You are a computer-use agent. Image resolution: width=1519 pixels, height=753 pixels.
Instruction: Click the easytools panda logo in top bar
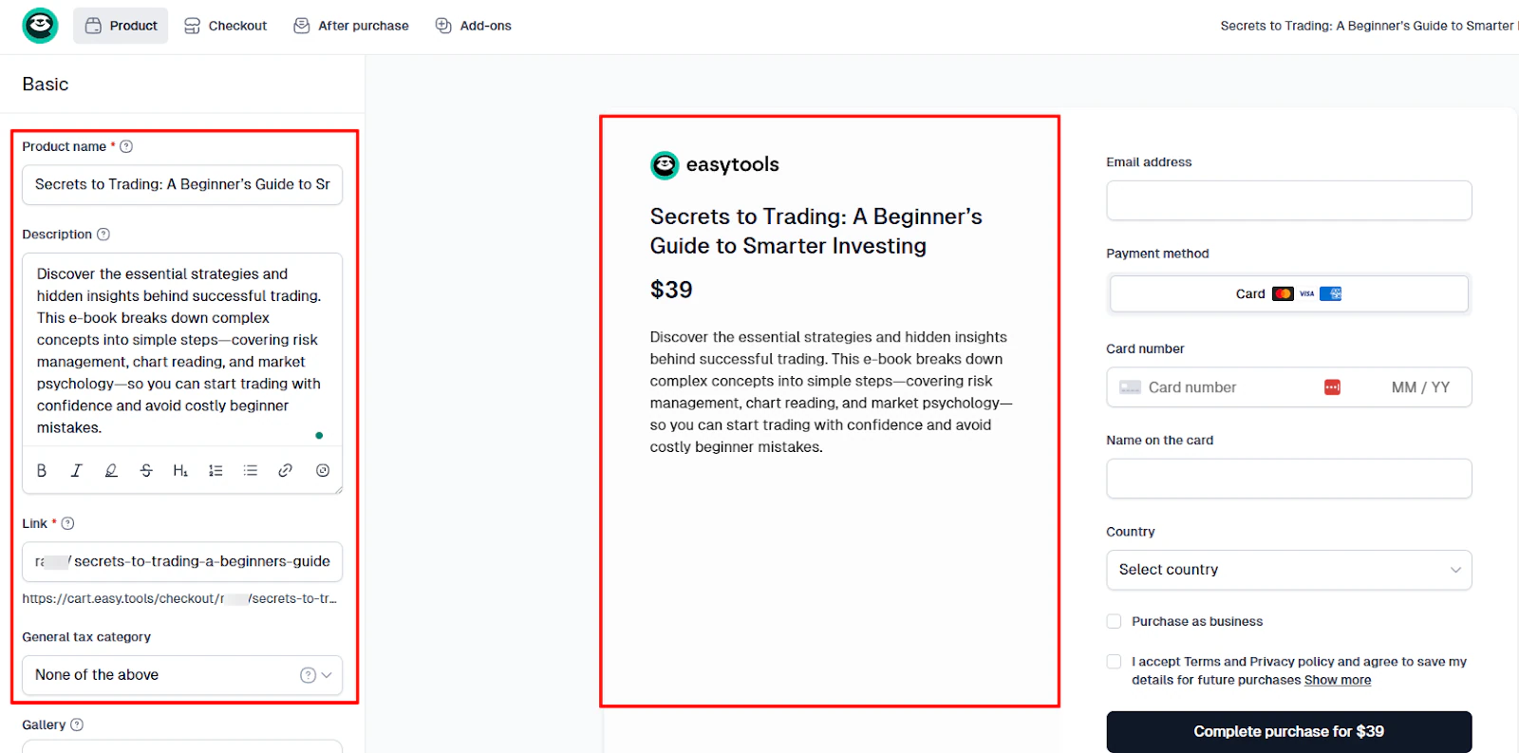pyautogui.click(x=40, y=26)
